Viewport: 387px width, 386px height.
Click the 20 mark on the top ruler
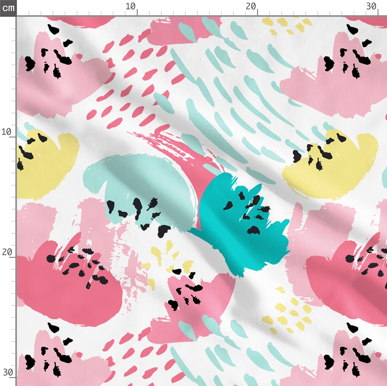click(251, 6)
